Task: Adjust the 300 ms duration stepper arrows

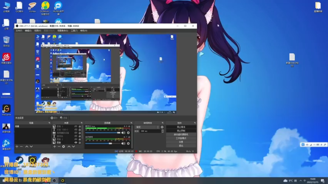Action: [x=162, y=131]
